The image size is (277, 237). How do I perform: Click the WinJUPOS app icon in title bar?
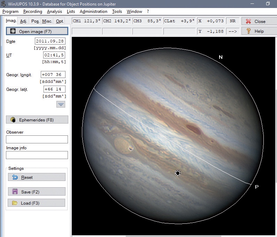pyautogui.click(x=3, y=3)
